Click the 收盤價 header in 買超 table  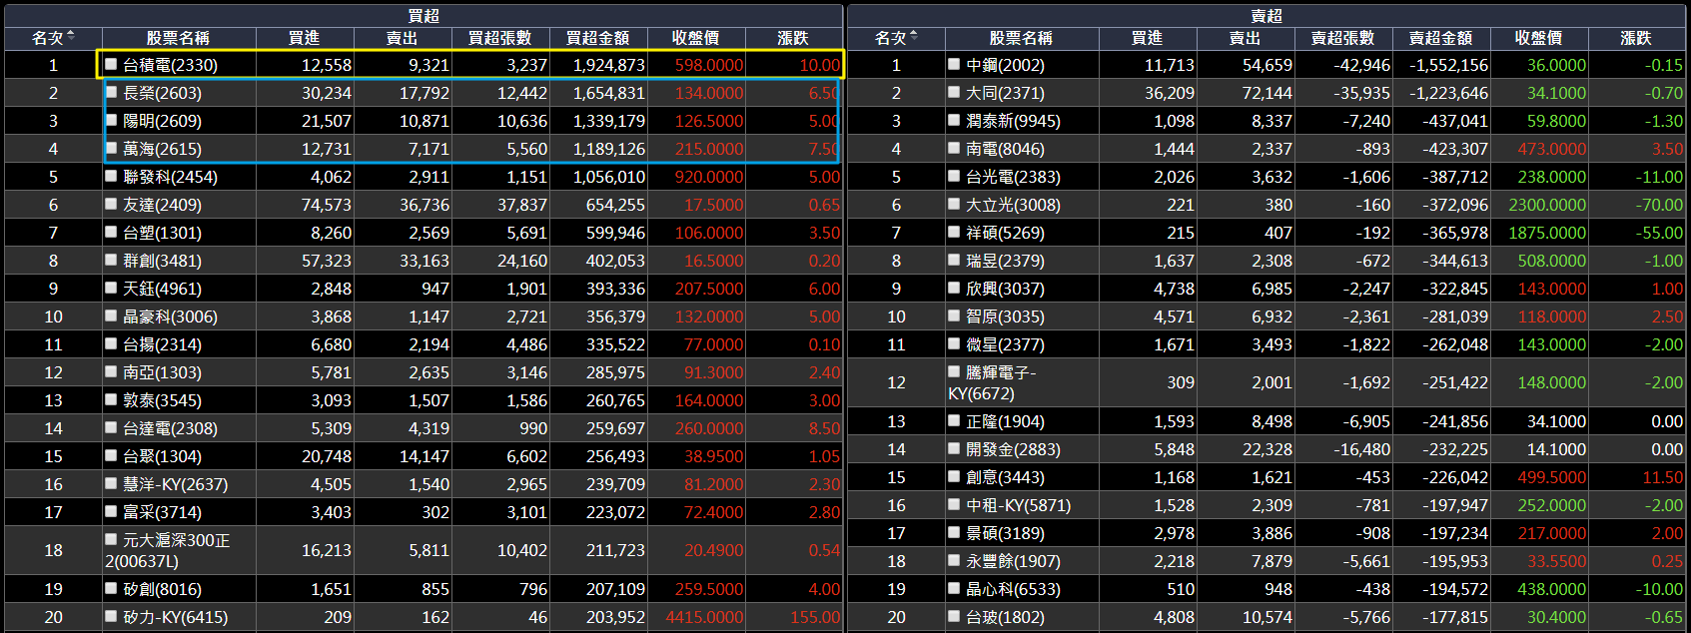695,38
